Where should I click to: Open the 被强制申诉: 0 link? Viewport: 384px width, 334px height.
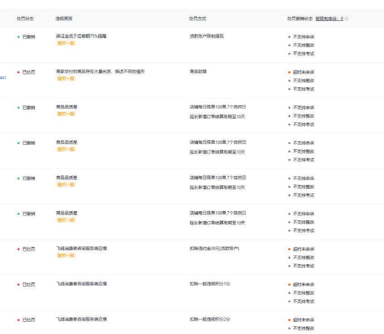(329, 19)
